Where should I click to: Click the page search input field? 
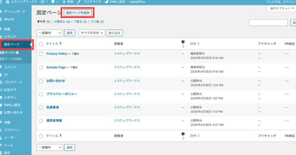(x=268, y=23)
